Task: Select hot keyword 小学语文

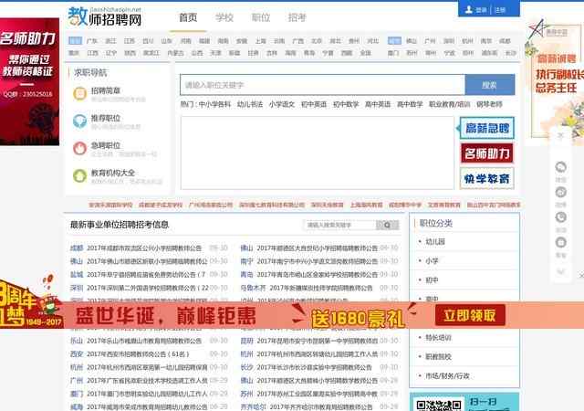Action: coord(282,104)
